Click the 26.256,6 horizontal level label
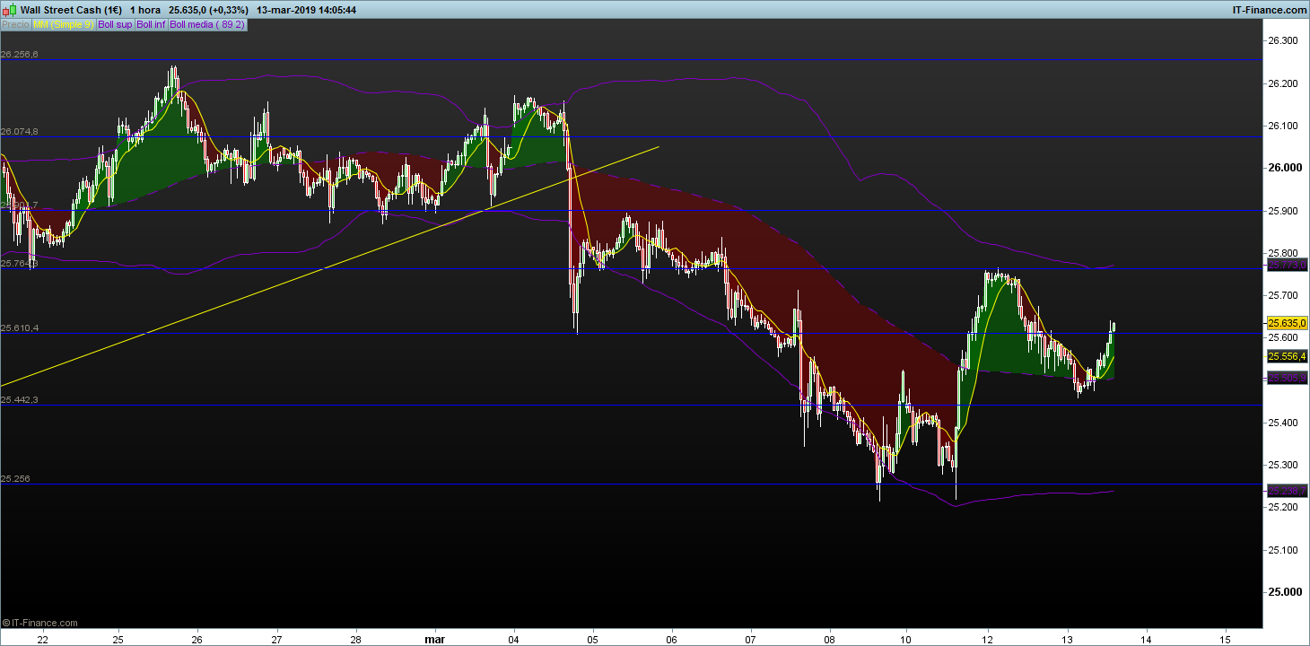The height and width of the screenshot is (646, 1310). coord(20,55)
